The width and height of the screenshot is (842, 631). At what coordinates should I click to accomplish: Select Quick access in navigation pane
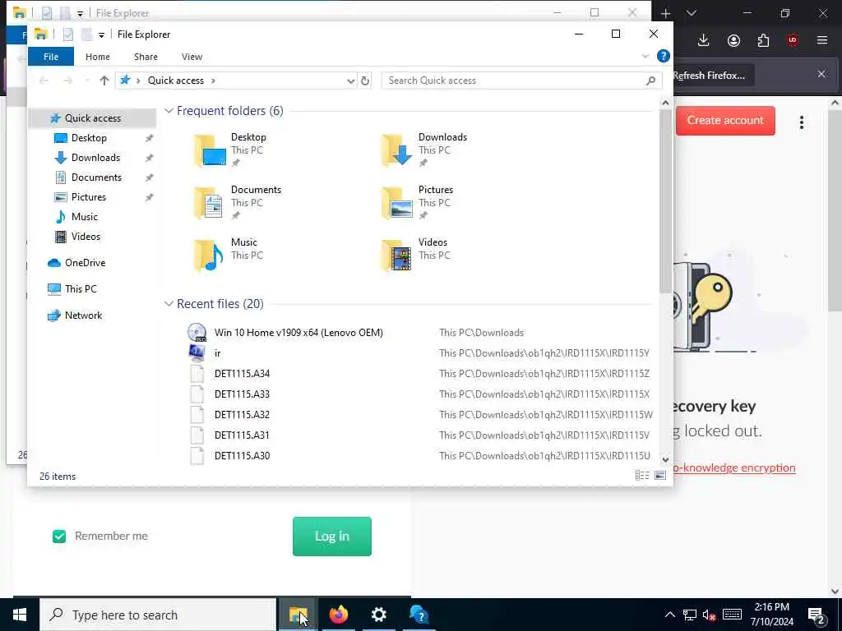pos(92,118)
